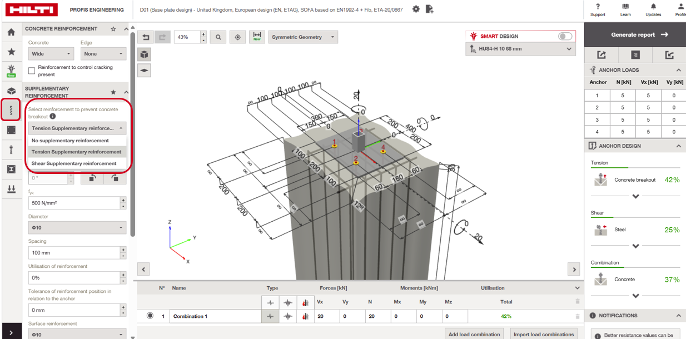
Task: Open favorites star in left sidebar
Action: tap(11, 52)
